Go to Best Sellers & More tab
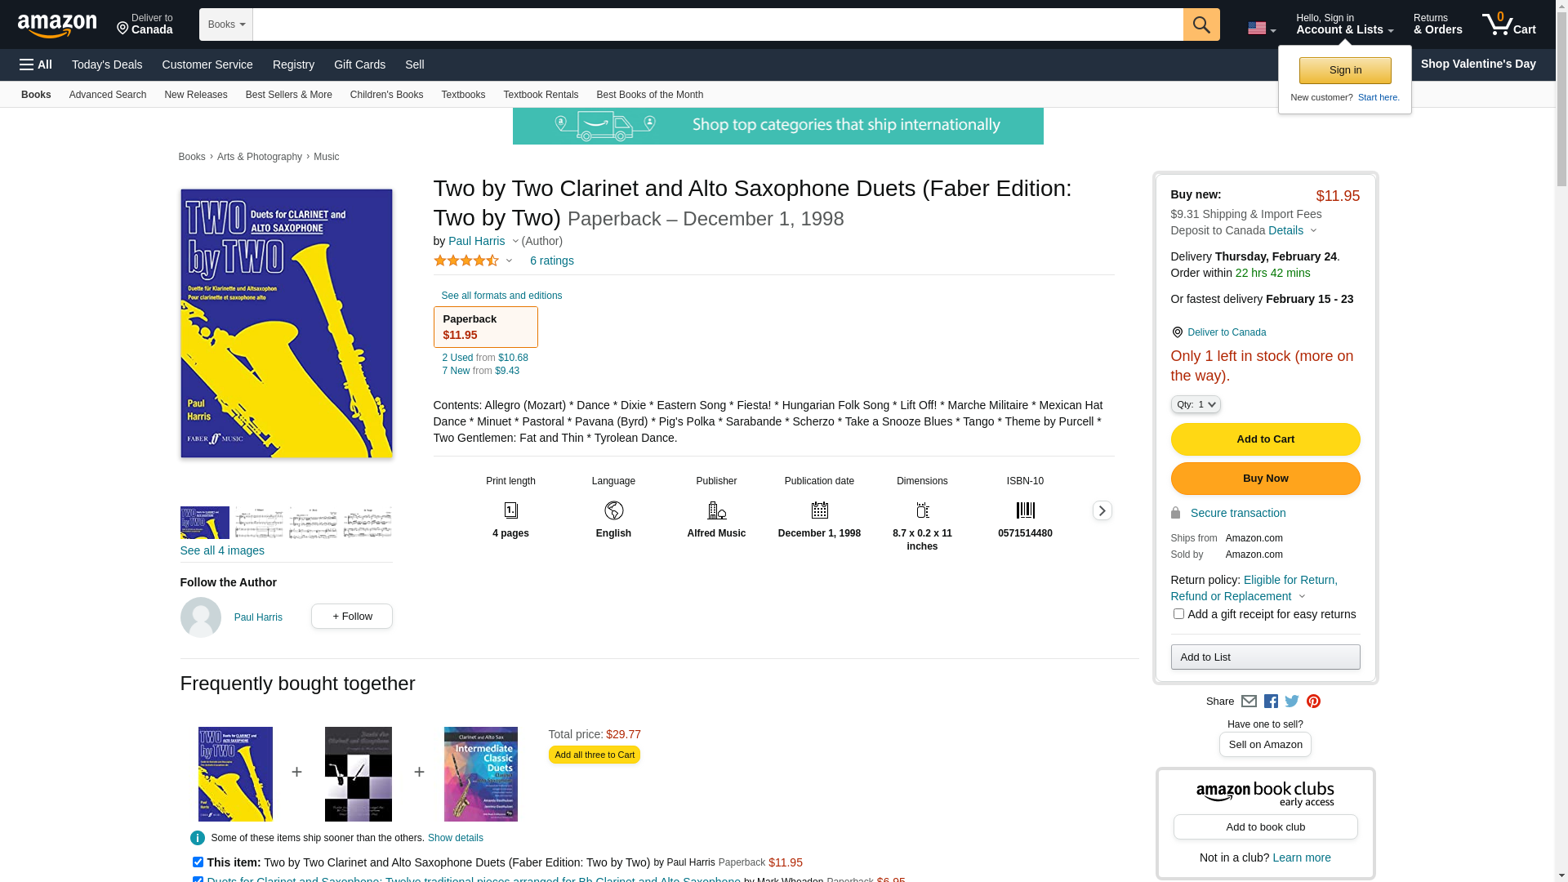Screen dimensions: 1568x882 [288, 95]
